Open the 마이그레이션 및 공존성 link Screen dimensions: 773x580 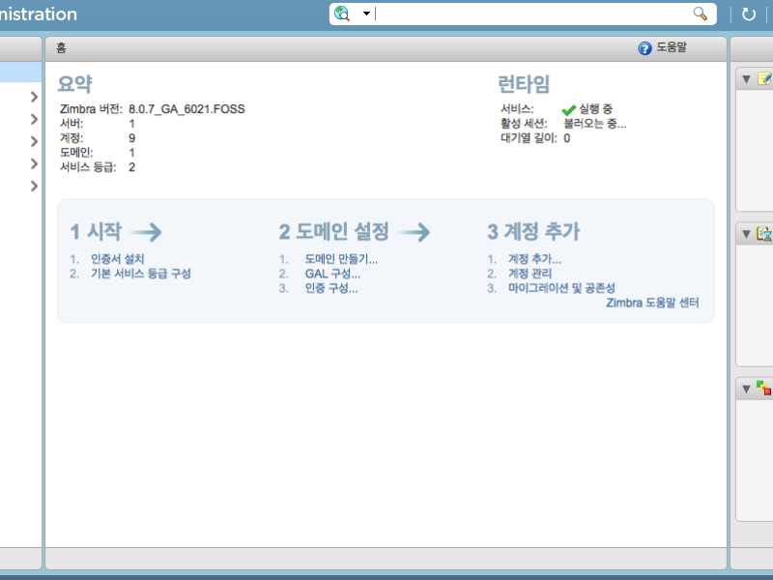coord(561,288)
